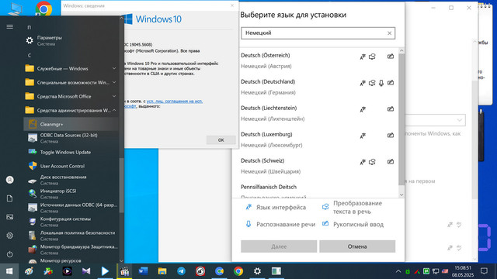Collapse Средства администрирования Windows folder

tap(71, 110)
